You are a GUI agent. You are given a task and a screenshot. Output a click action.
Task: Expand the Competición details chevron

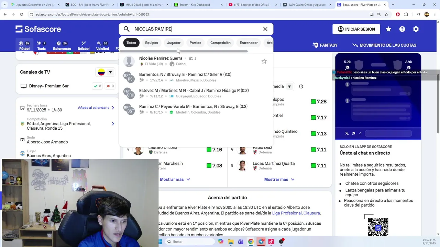pos(113,123)
